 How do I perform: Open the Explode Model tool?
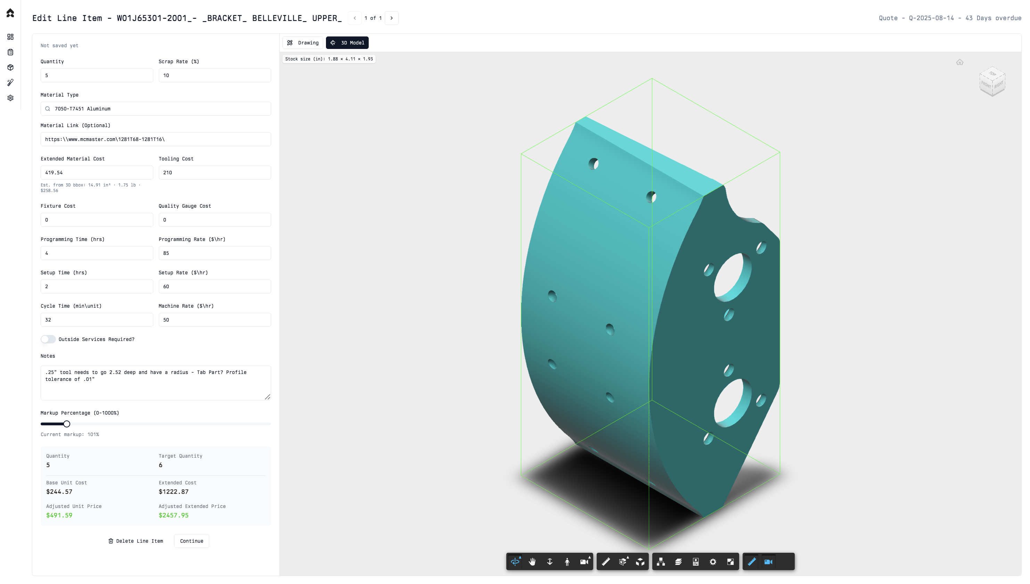(640, 561)
